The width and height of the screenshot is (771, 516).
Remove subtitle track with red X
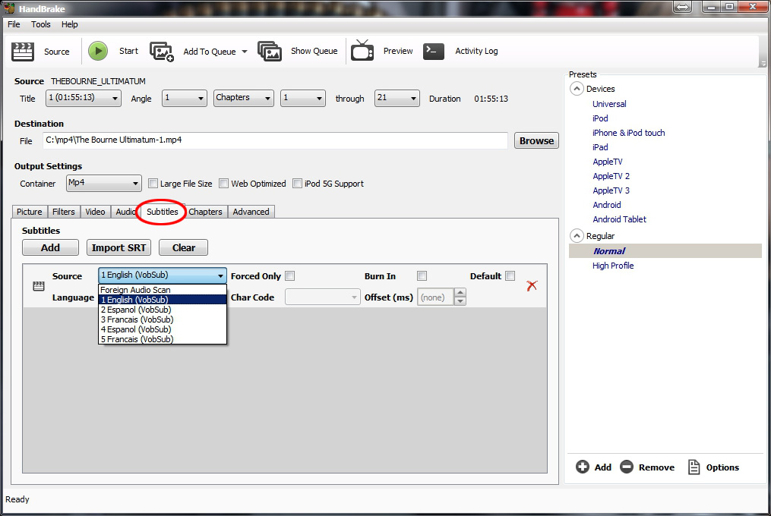click(532, 285)
